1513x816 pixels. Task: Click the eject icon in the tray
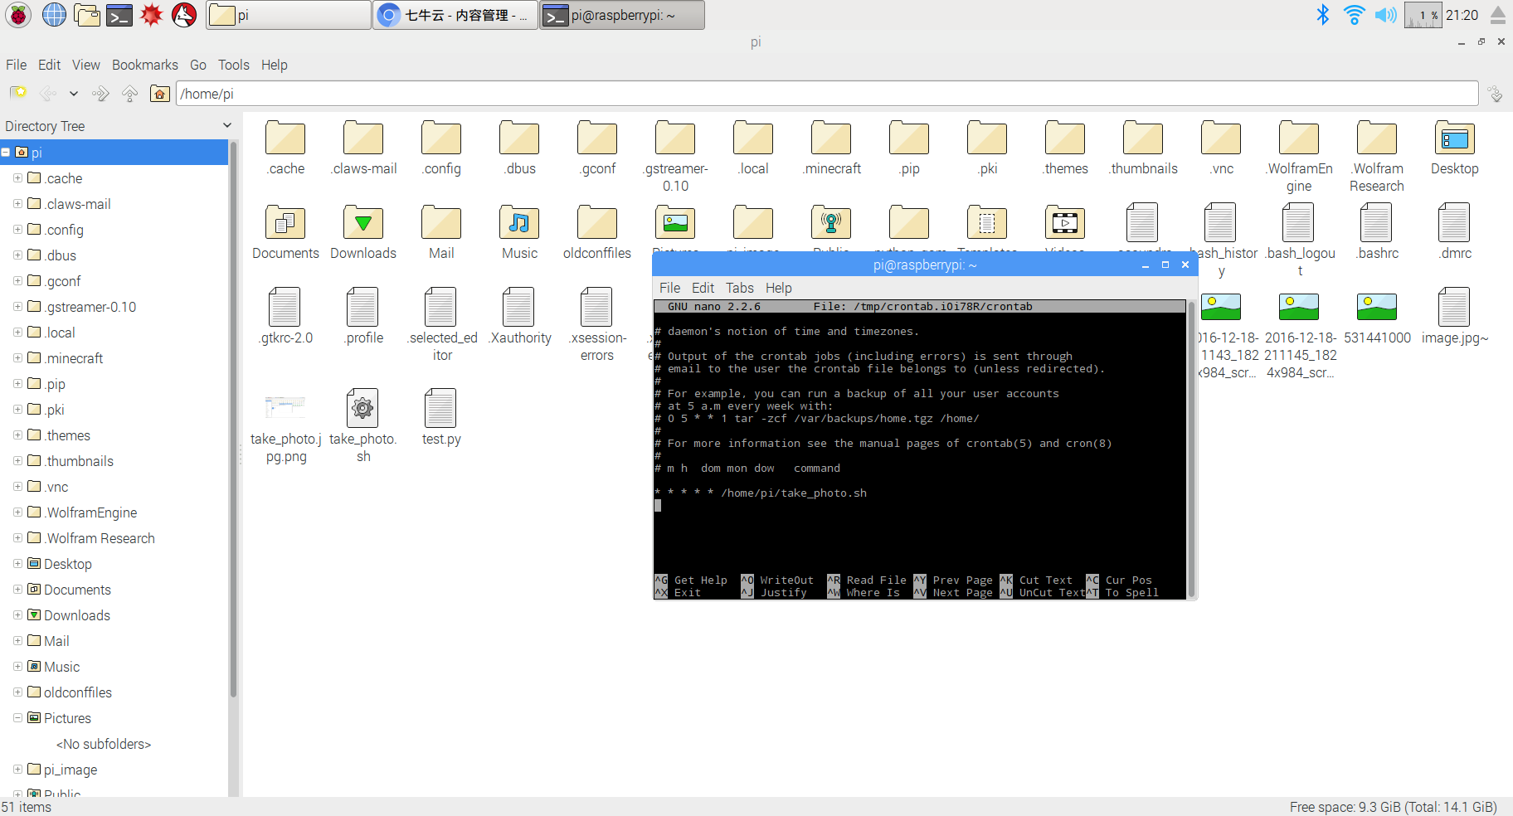point(1498,15)
